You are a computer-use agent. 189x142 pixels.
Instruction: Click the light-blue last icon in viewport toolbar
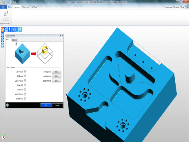[x=20, y=30]
